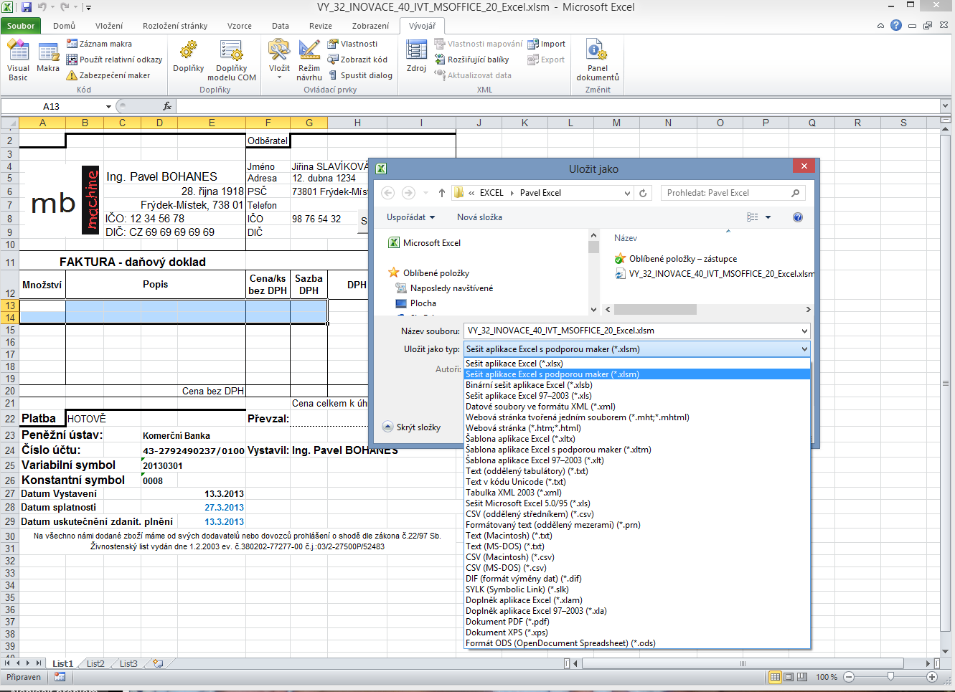Click the Save icon in quick access toolbar
The image size is (955, 692).
click(x=27, y=7)
